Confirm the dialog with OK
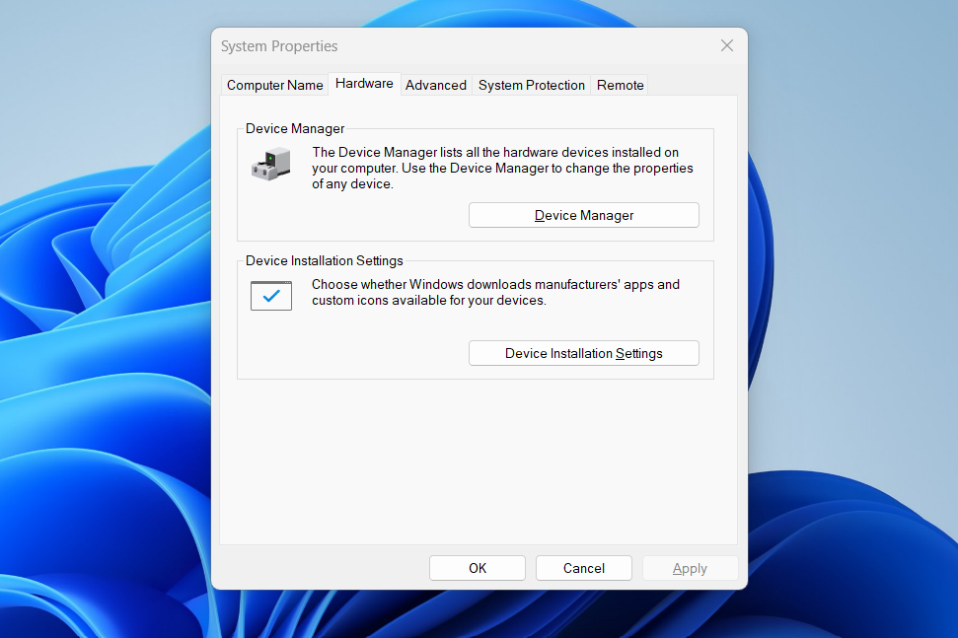 478,568
